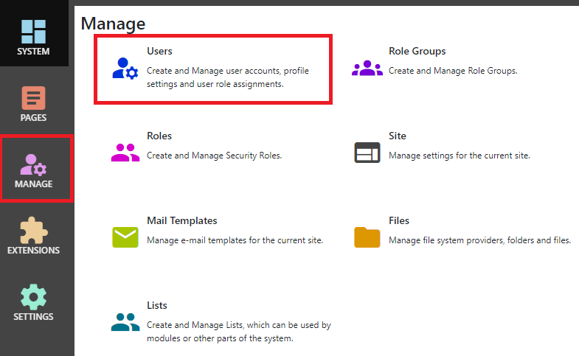This screenshot has width=579, height=356.
Task: Open the Users heading link
Action: pyautogui.click(x=159, y=52)
